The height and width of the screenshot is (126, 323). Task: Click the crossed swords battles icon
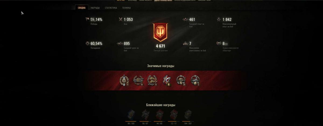pyautogui.click(x=121, y=19)
